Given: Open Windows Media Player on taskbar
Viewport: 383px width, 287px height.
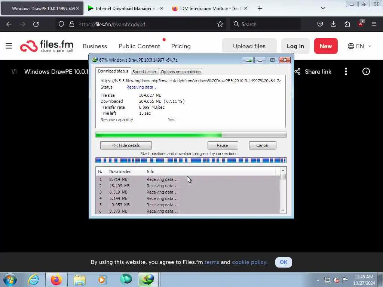Looking at the screenshot, I should [x=102, y=280].
